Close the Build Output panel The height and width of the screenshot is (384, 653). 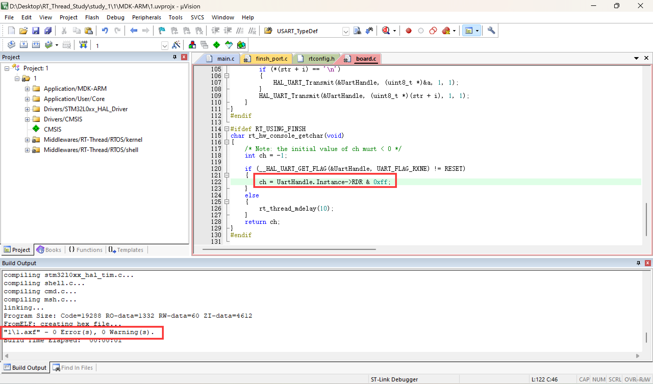[x=648, y=263]
